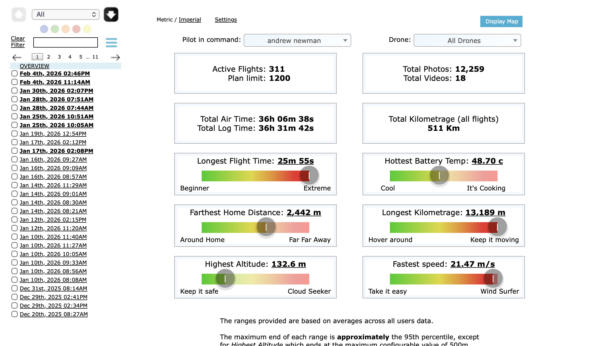Select the yellow color tag circle
This screenshot has height=346, width=597.
tap(87, 29)
